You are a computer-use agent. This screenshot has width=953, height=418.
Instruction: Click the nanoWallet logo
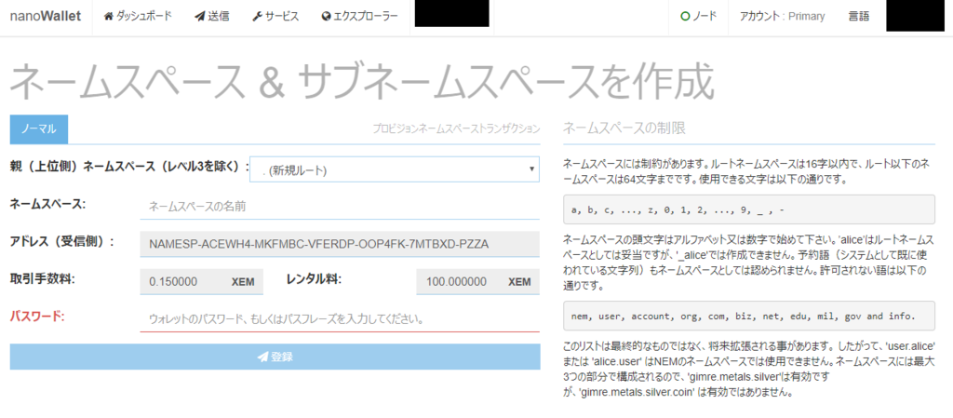45,17
